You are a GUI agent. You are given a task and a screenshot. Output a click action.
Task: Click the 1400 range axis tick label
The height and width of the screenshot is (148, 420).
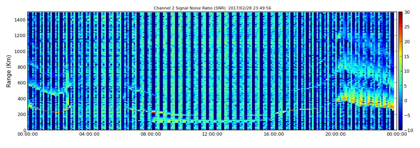point(20,20)
